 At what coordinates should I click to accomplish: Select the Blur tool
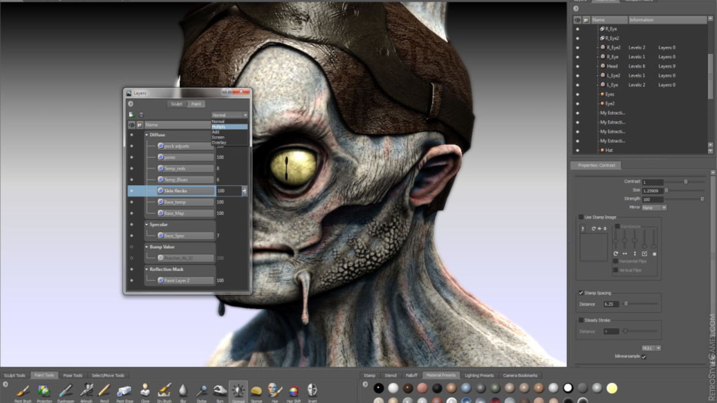pos(183,391)
